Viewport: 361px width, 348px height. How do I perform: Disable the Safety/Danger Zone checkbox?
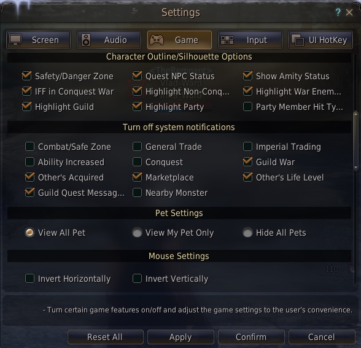[27, 76]
